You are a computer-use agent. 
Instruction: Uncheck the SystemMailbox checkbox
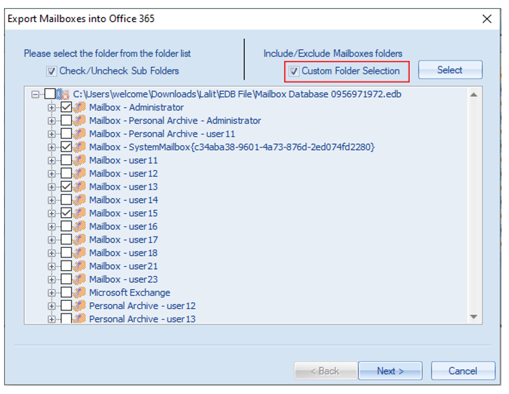pyautogui.click(x=66, y=147)
